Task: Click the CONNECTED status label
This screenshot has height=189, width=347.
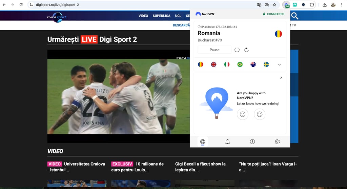Action: pos(273,14)
